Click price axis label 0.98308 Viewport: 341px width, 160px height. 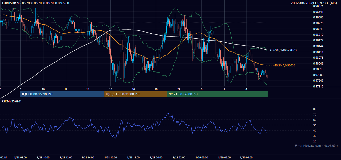coord(318,17)
